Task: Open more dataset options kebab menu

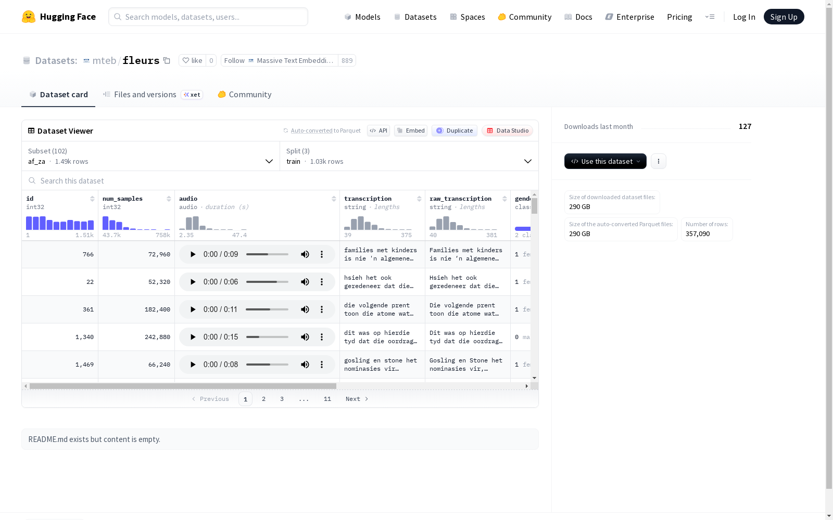Action: pos(659,161)
